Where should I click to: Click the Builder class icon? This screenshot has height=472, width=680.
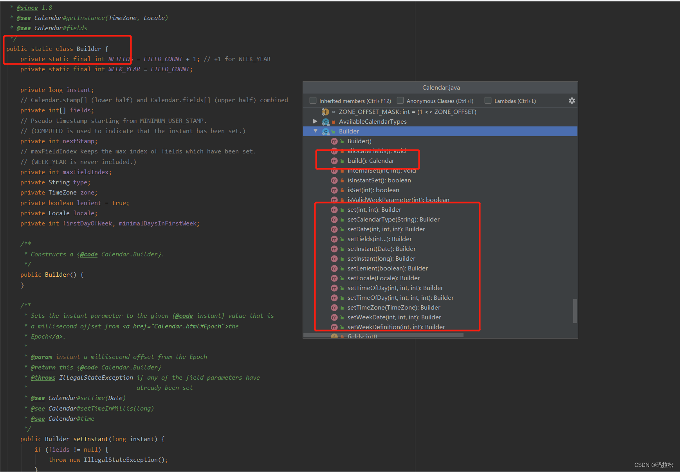point(325,132)
